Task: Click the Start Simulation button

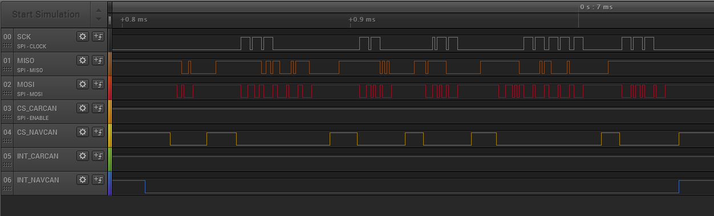Action: coord(46,14)
